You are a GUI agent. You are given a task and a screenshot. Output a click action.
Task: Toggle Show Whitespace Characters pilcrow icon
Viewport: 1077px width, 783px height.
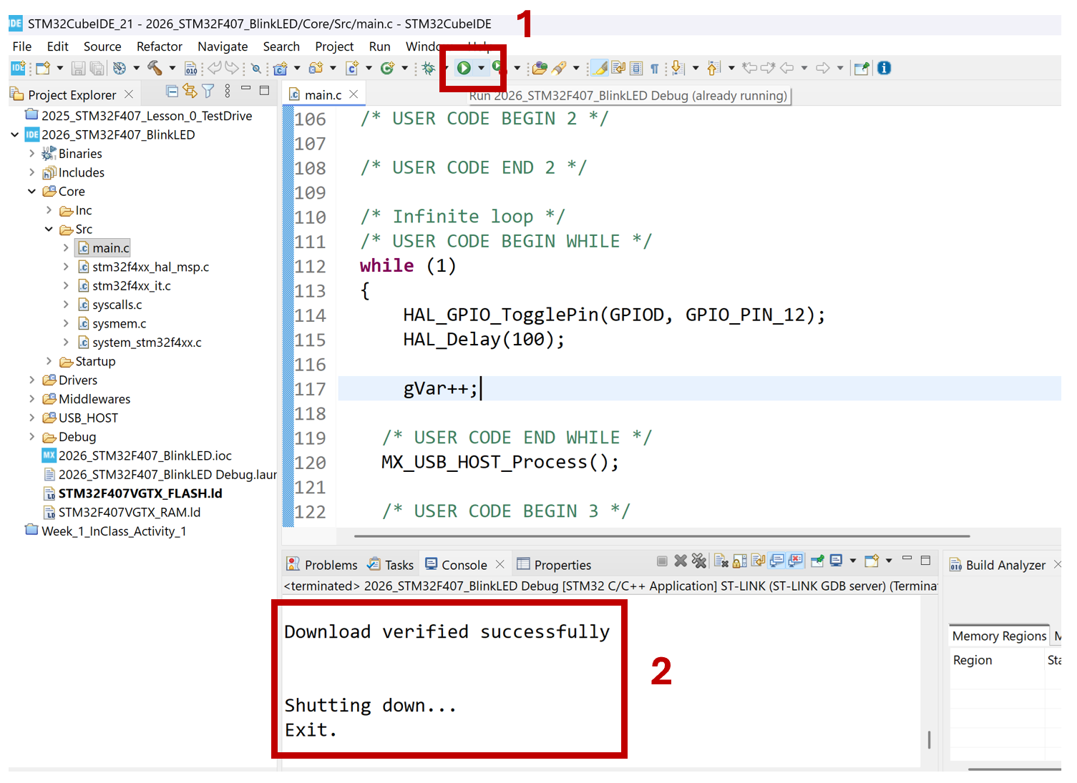[654, 69]
